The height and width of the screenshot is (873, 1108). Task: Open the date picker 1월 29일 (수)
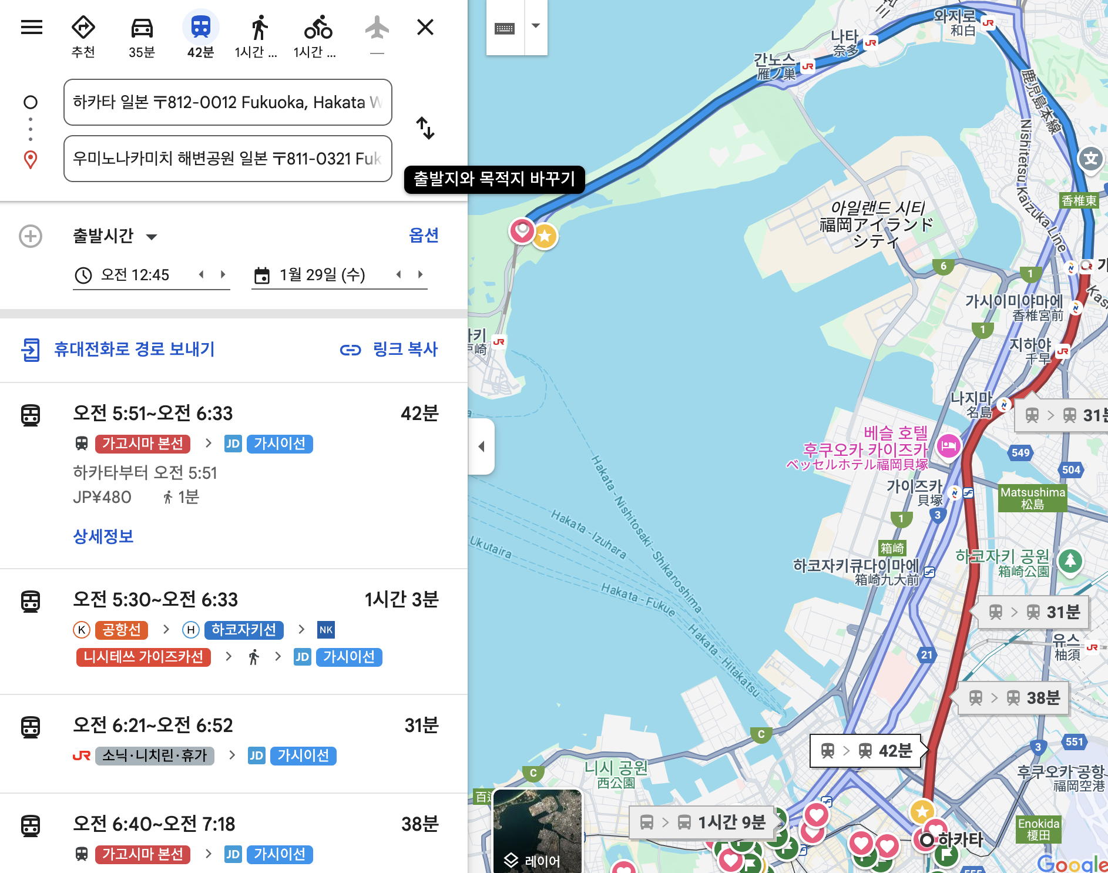coord(322,275)
